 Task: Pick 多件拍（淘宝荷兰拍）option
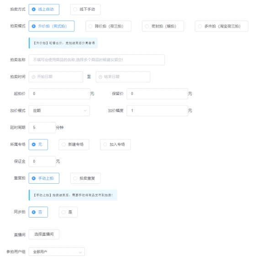click(221, 26)
